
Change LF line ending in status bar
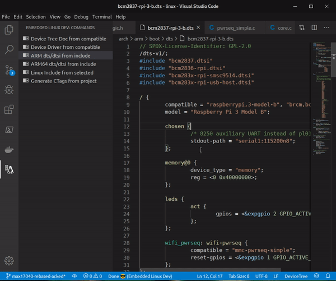(276, 276)
